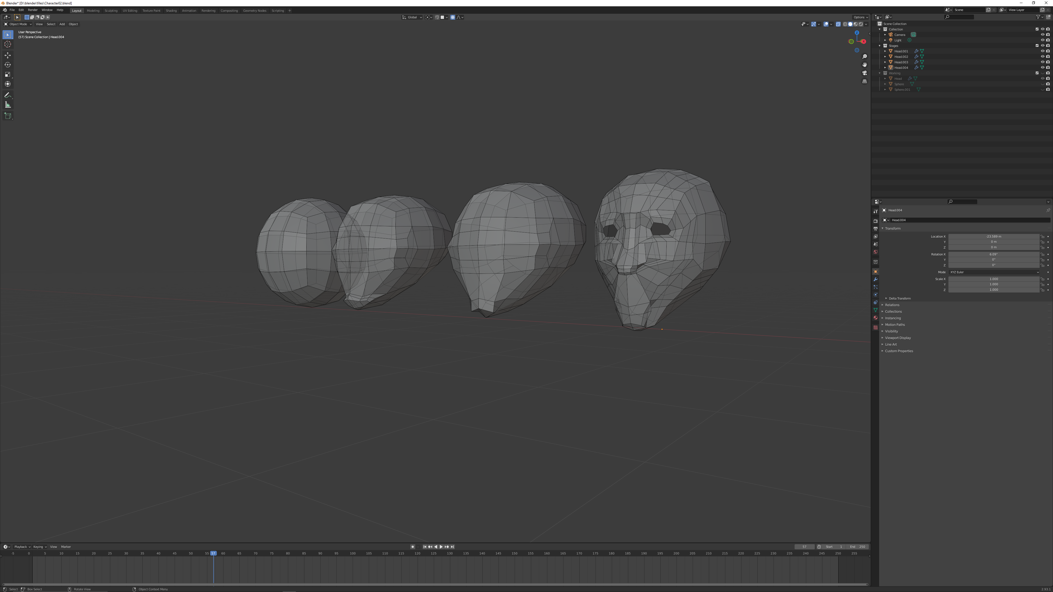The width and height of the screenshot is (1053, 592).
Task: Open the XYZ Euler rotation mode dropdown
Action: coord(994,272)
